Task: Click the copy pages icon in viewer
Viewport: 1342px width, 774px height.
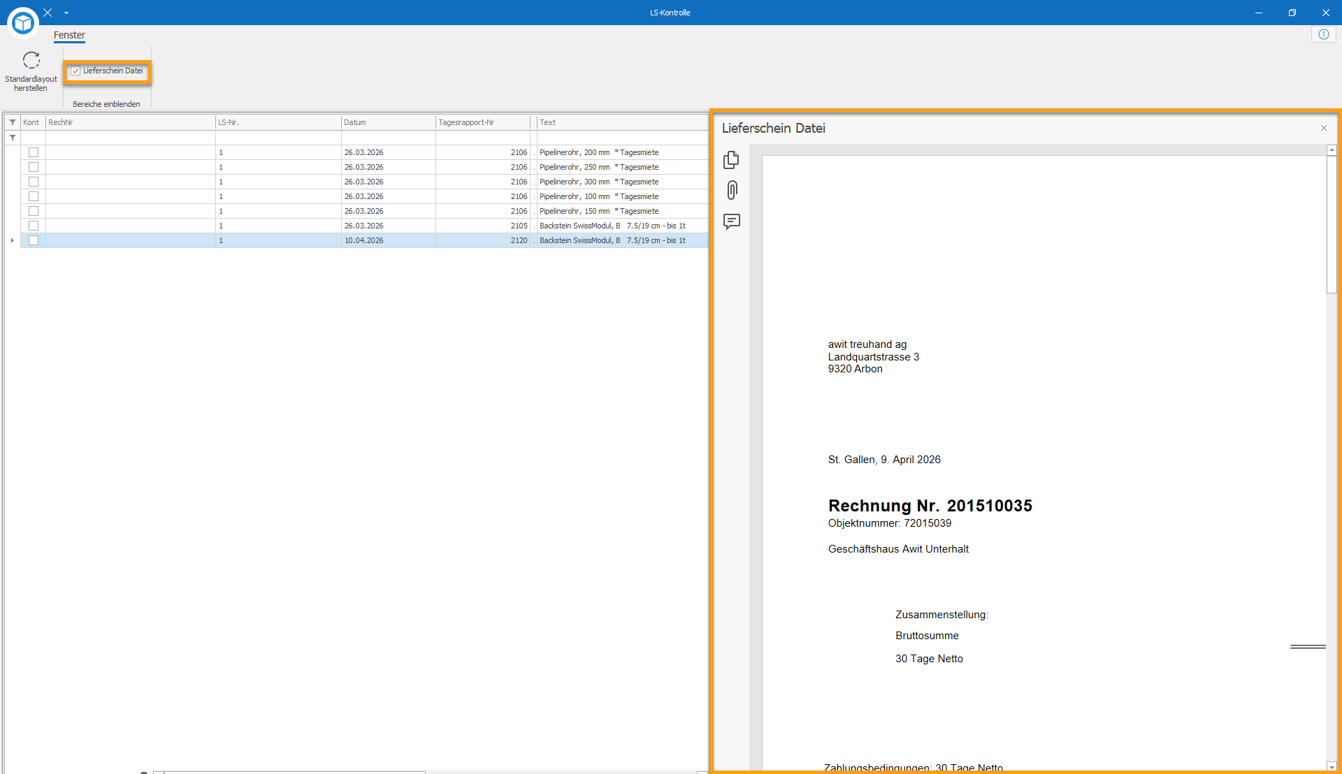Action: pos(731,160)
